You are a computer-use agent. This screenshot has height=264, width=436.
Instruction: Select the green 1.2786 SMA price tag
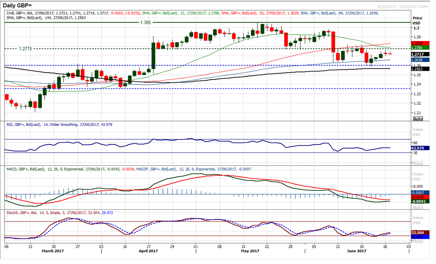pyautogui.click(x=418, y=48)
